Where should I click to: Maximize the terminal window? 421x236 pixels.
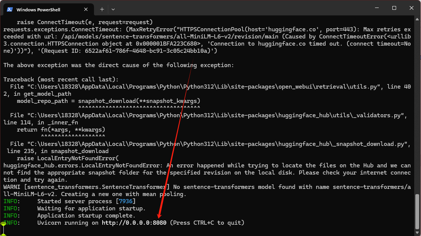(x=394, y=8)
